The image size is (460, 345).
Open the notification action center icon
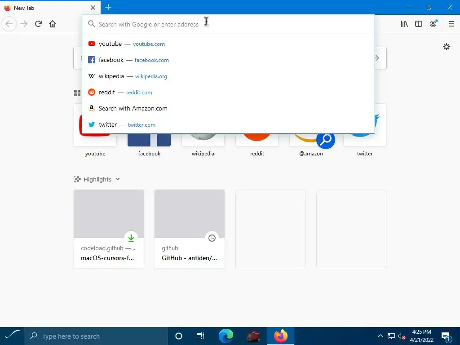point(446,336)
